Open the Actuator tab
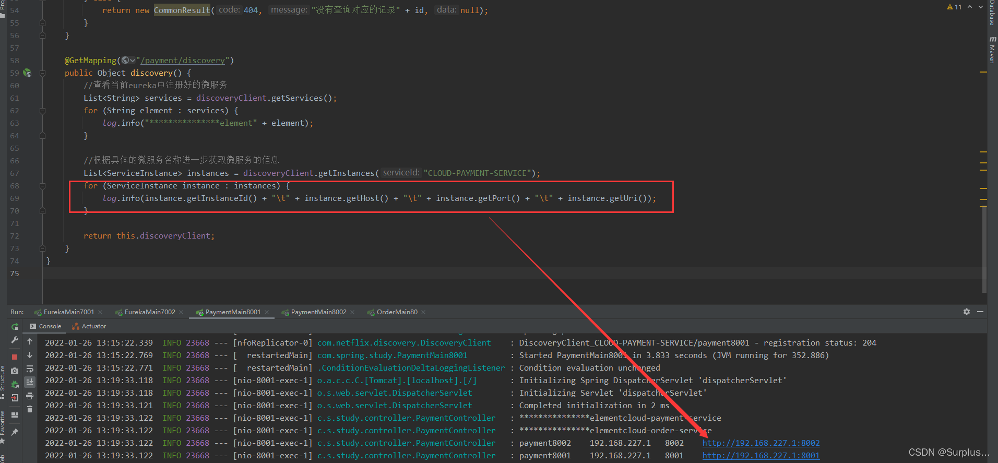 [89, 326]
